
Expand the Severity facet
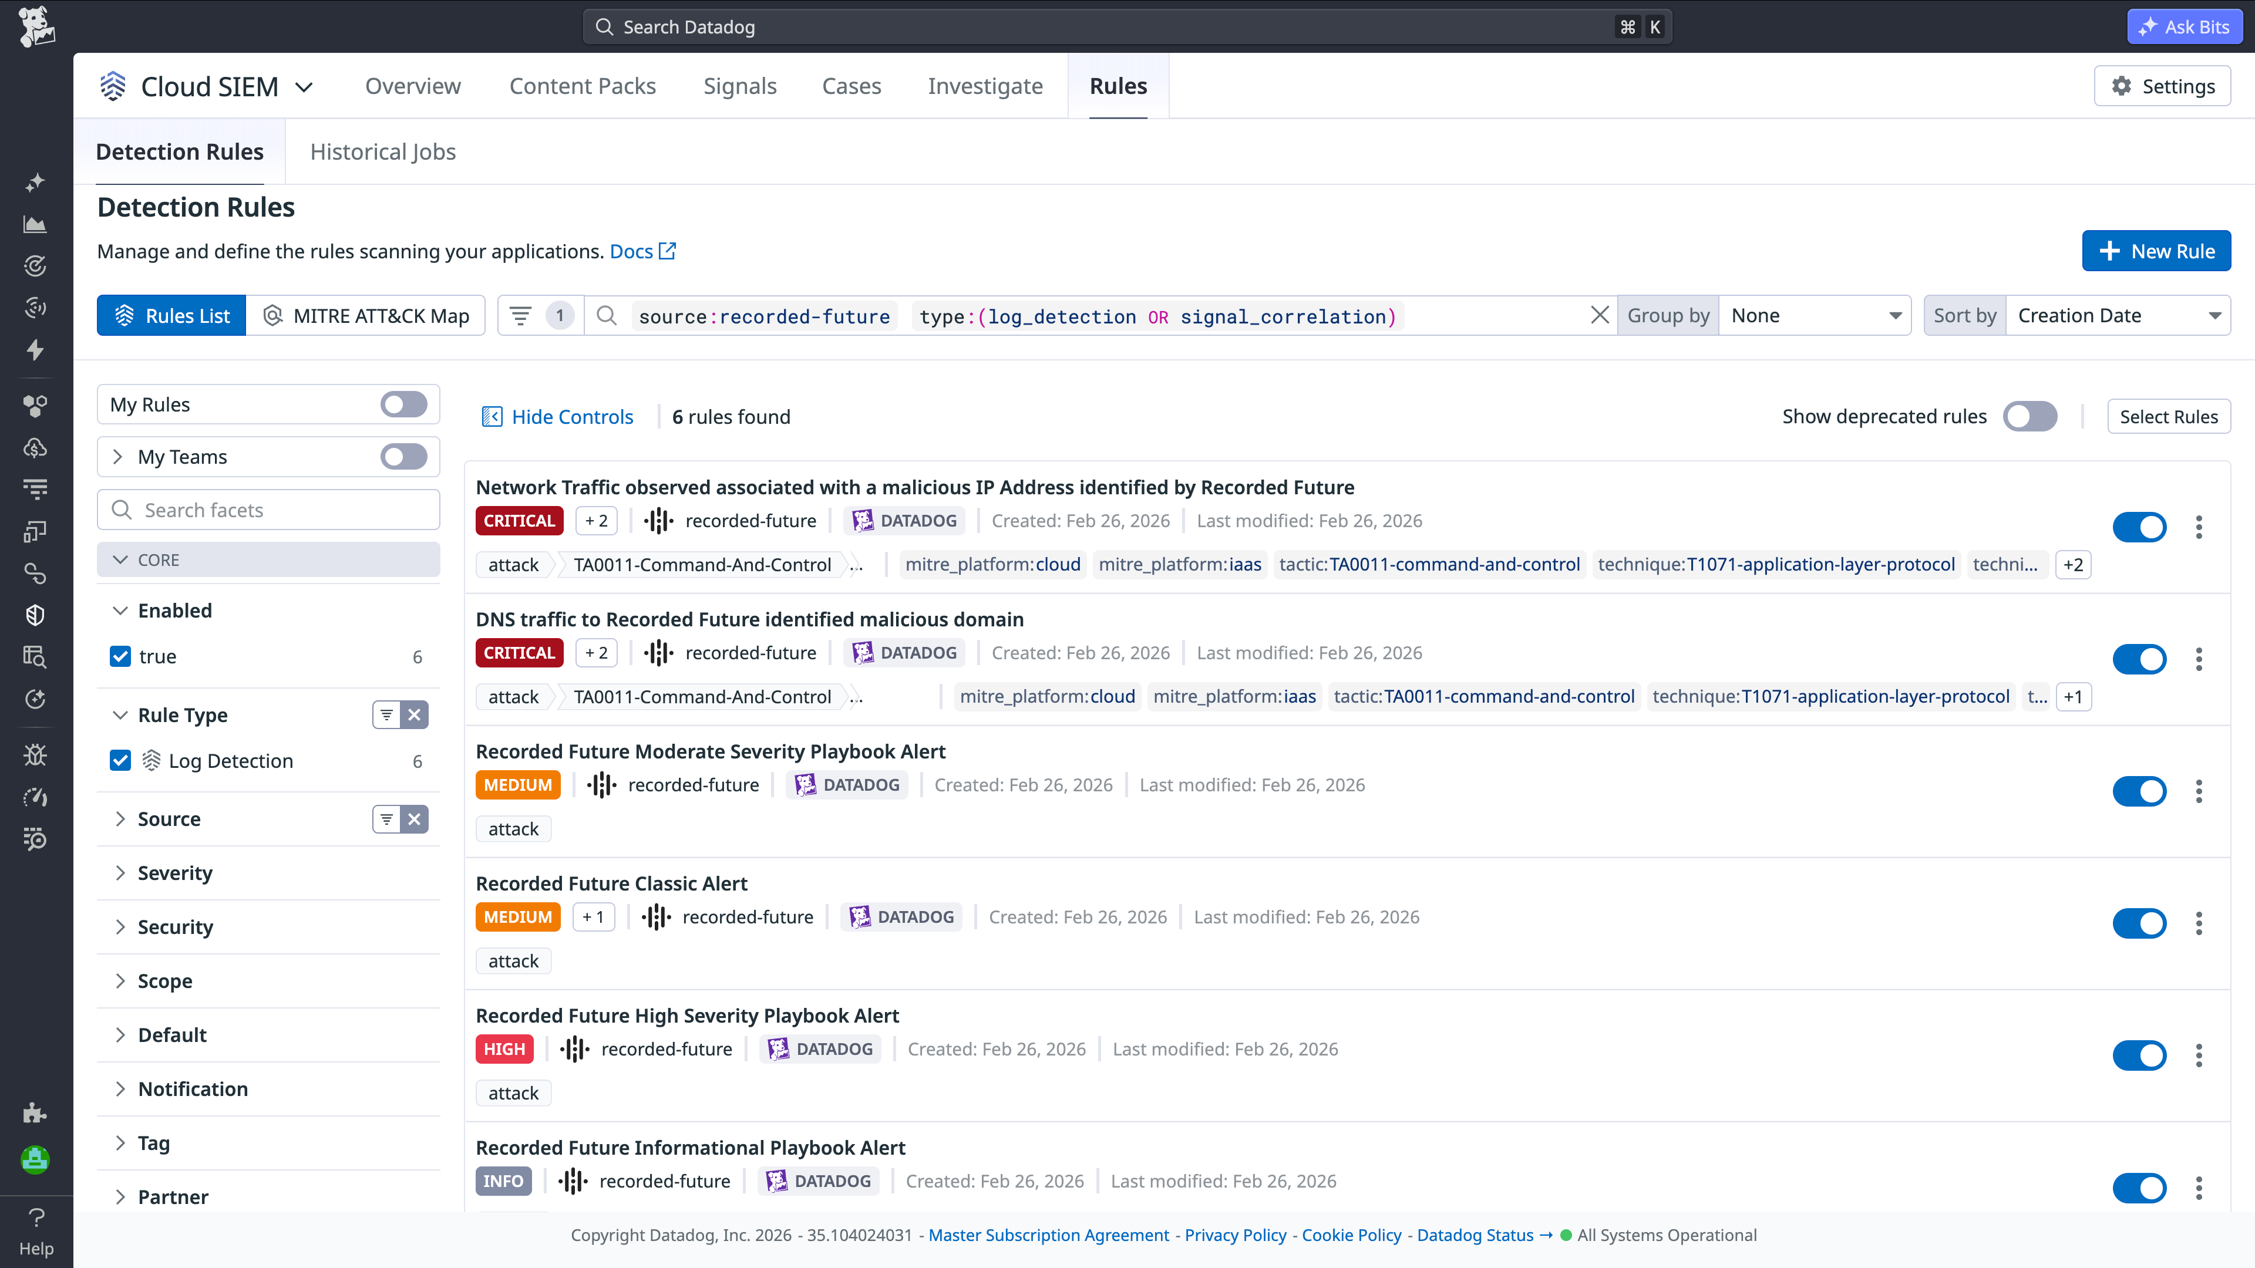(175, 872)
